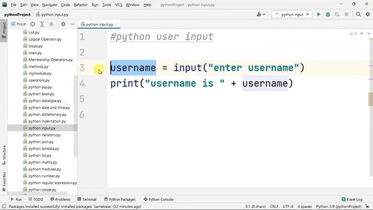Select Membership Operators.py file
The width and height of the screenshot is (373, 210).
coord(51,60)
